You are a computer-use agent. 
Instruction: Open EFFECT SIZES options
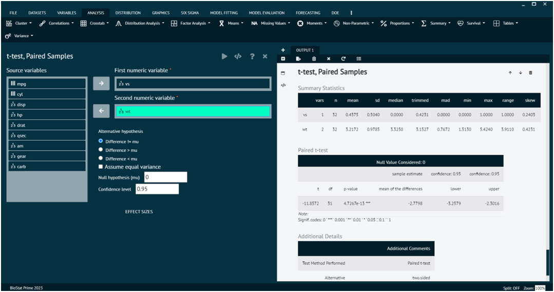click(139, 212)
